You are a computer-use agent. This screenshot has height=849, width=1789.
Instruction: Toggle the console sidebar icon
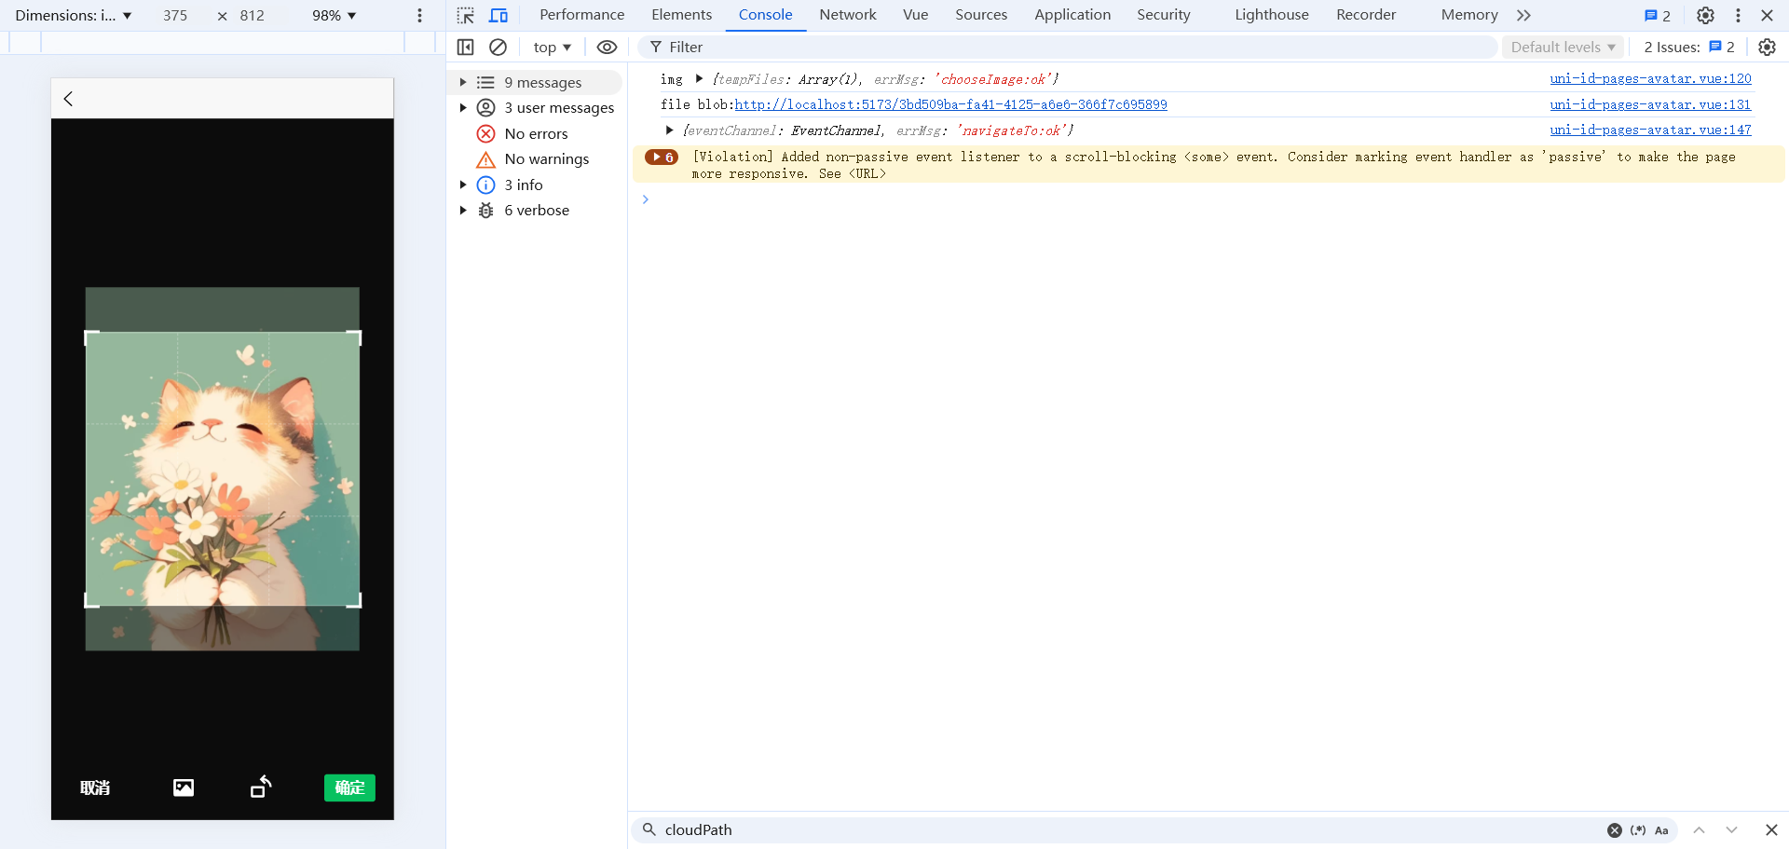click(466, 47)
